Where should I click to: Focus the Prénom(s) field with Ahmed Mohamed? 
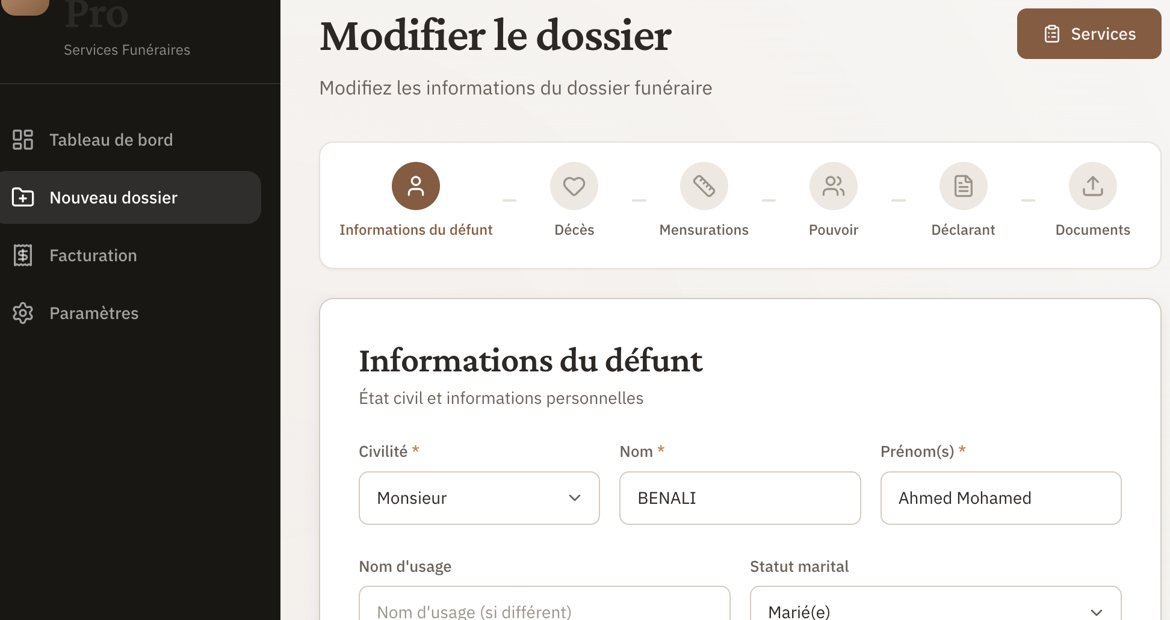pyautogui.click(x=1000, y=498)
